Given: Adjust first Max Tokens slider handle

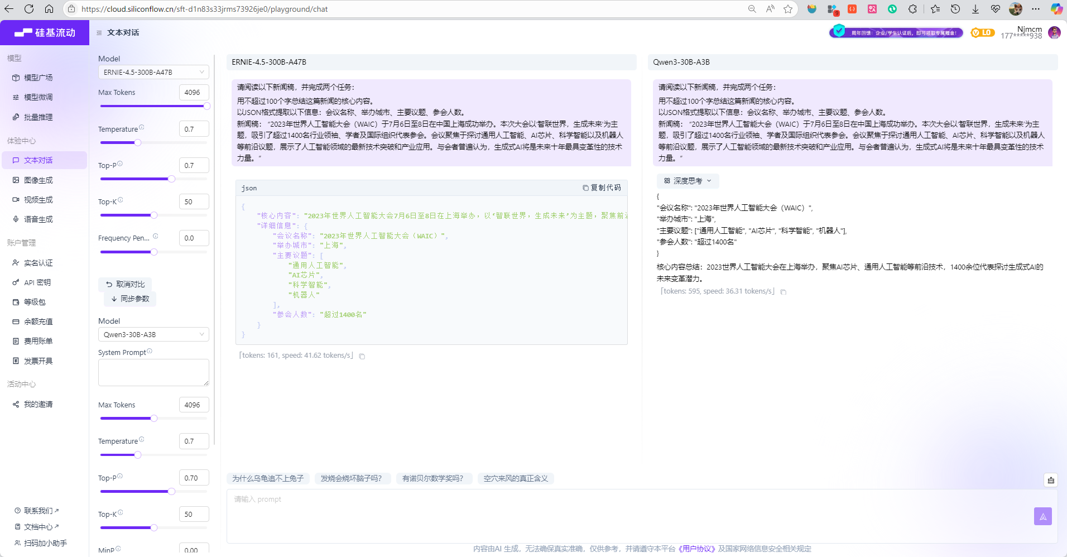Looking at the screenshot, I should pyautogui.click(x=206, y=106).
